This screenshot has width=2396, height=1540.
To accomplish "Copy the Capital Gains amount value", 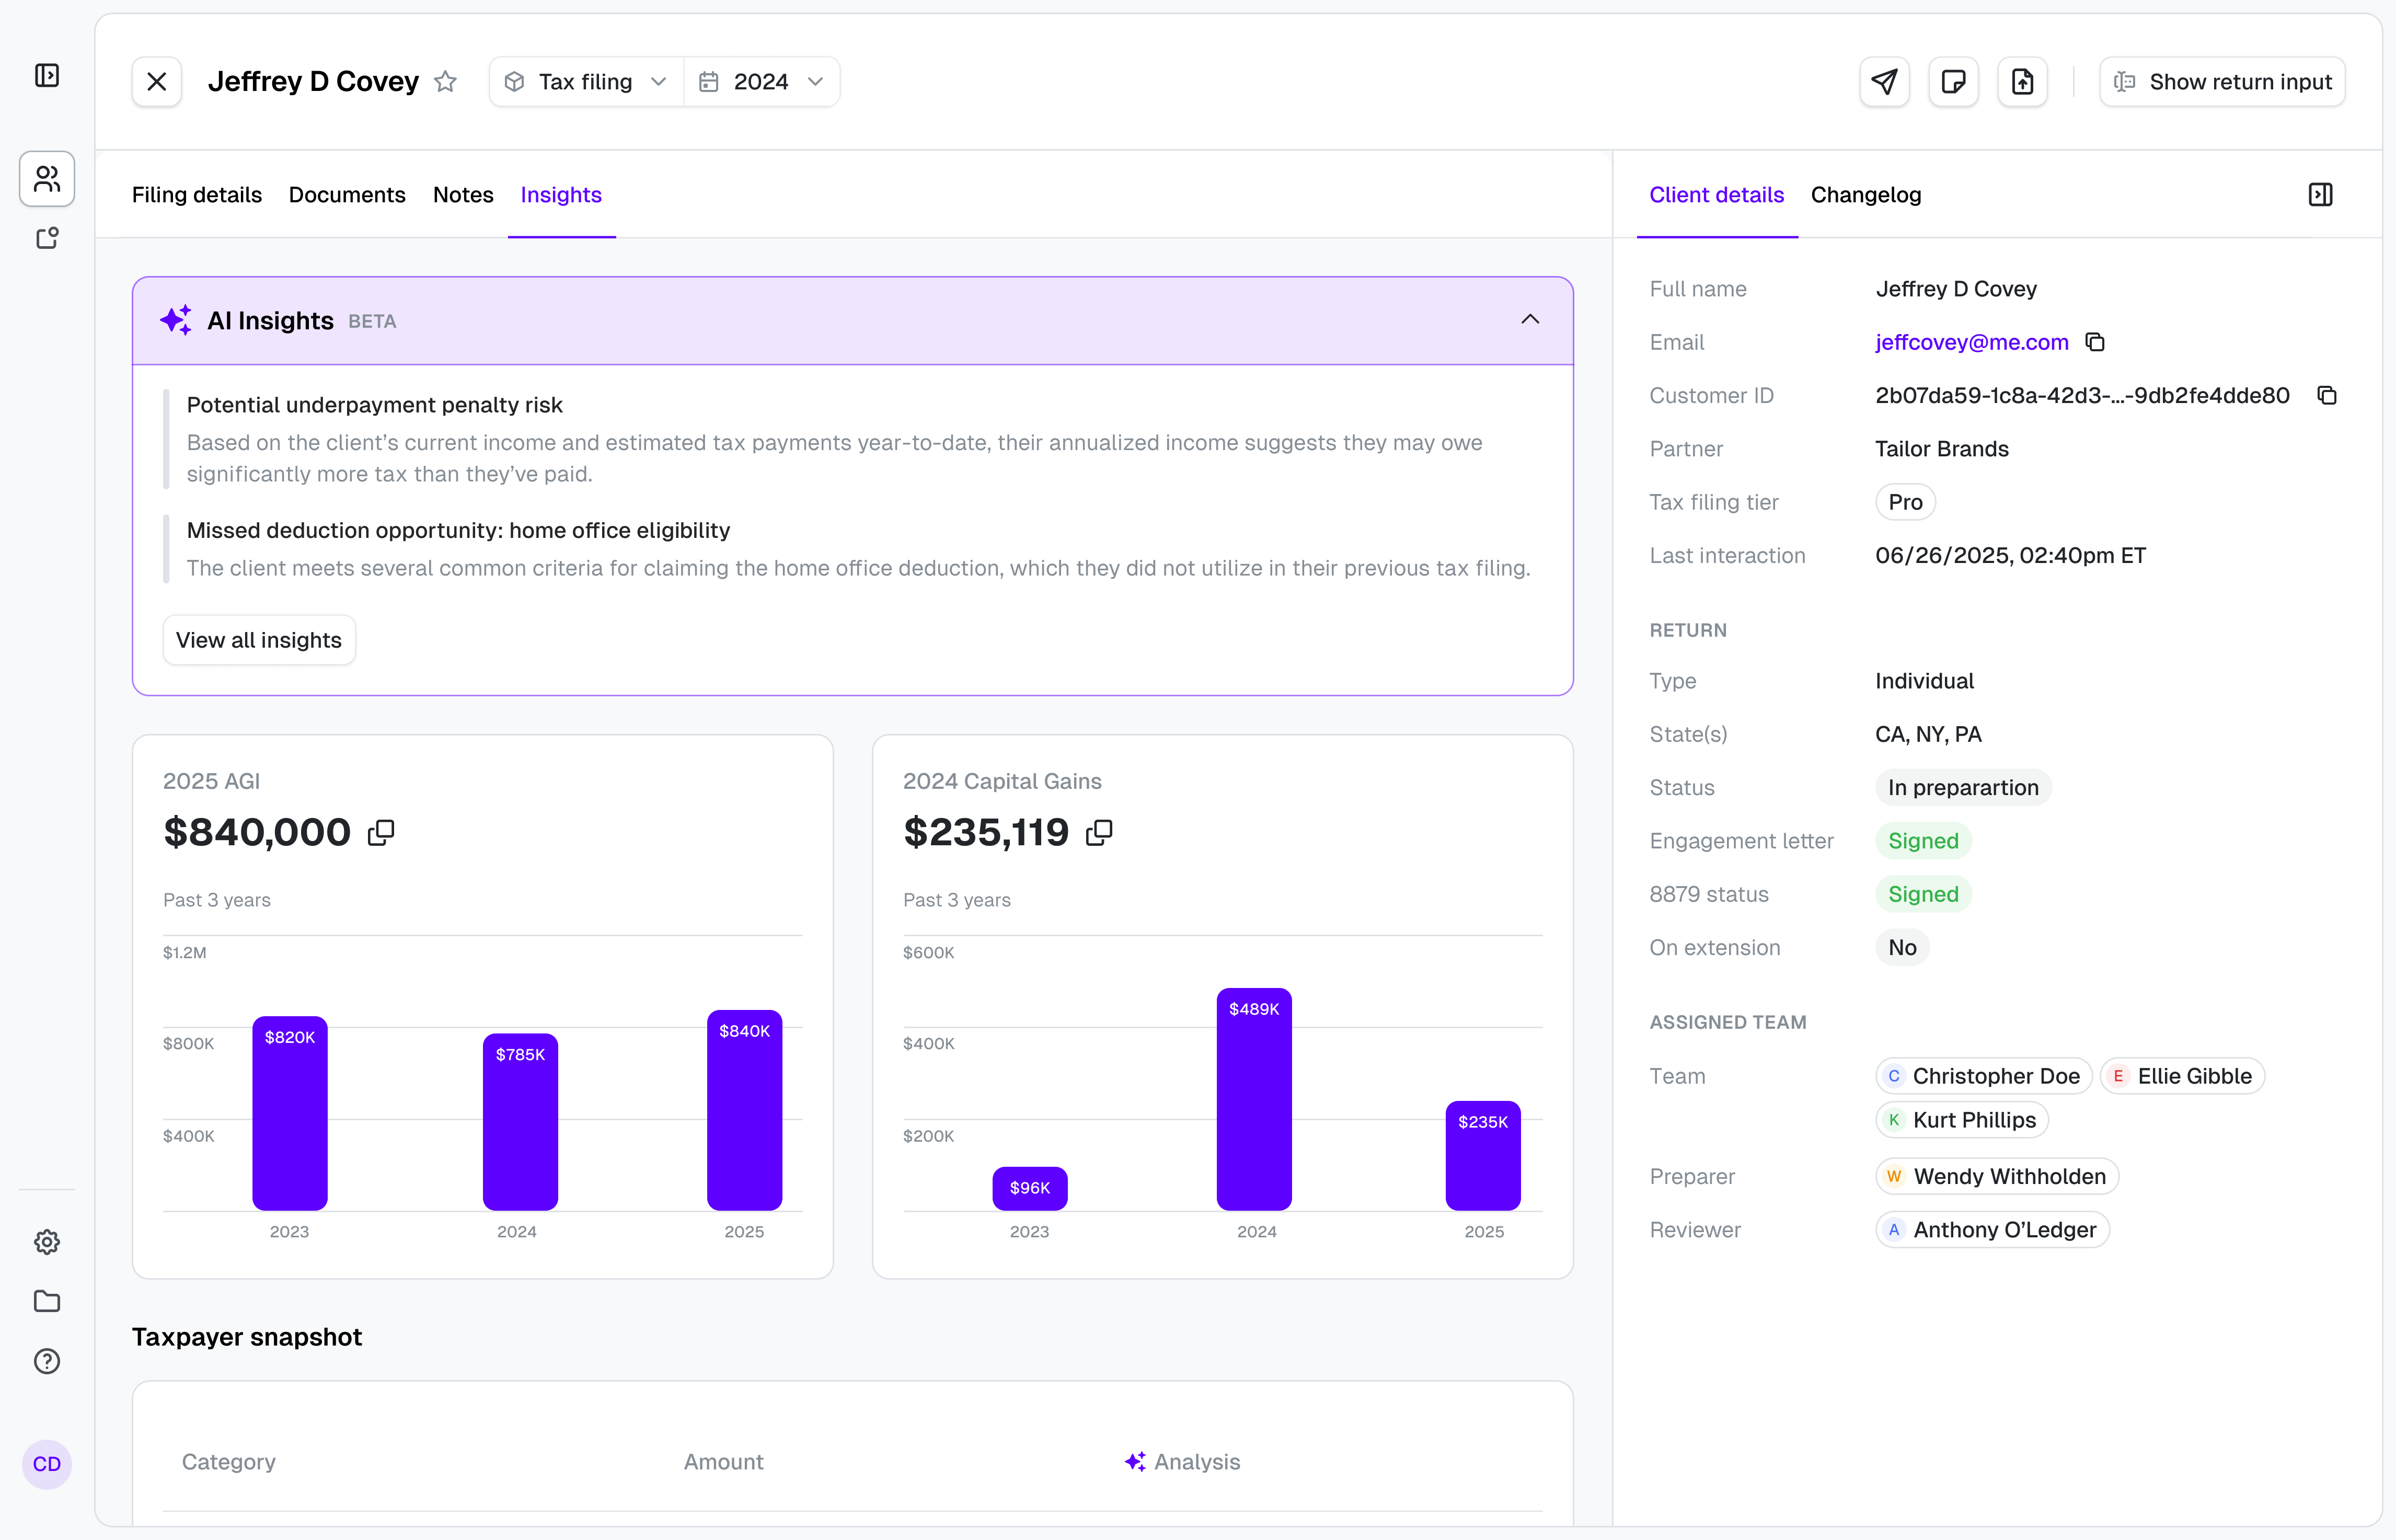I will tap(1100, 832).
